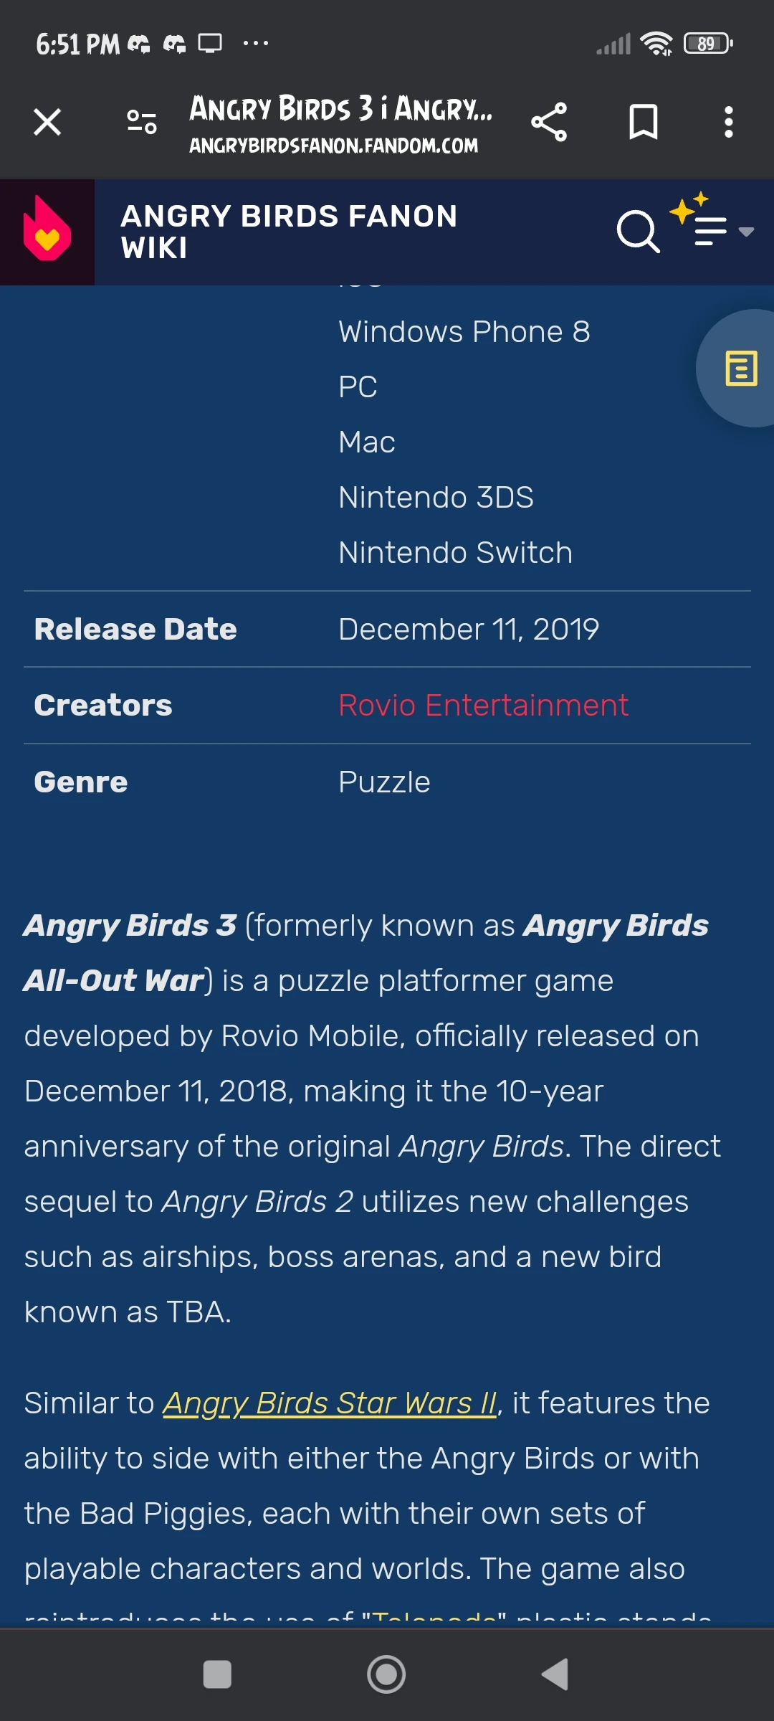Expand the wiki navigation menu dropdown
Image resolution: width=774 pixels, height=1721 pixels.
point(717,230)
